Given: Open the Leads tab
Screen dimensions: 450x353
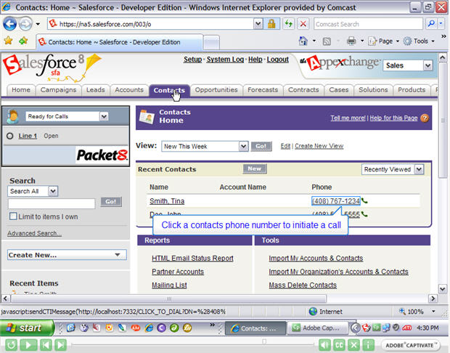Looking at the screenshot, I should 95,90.
